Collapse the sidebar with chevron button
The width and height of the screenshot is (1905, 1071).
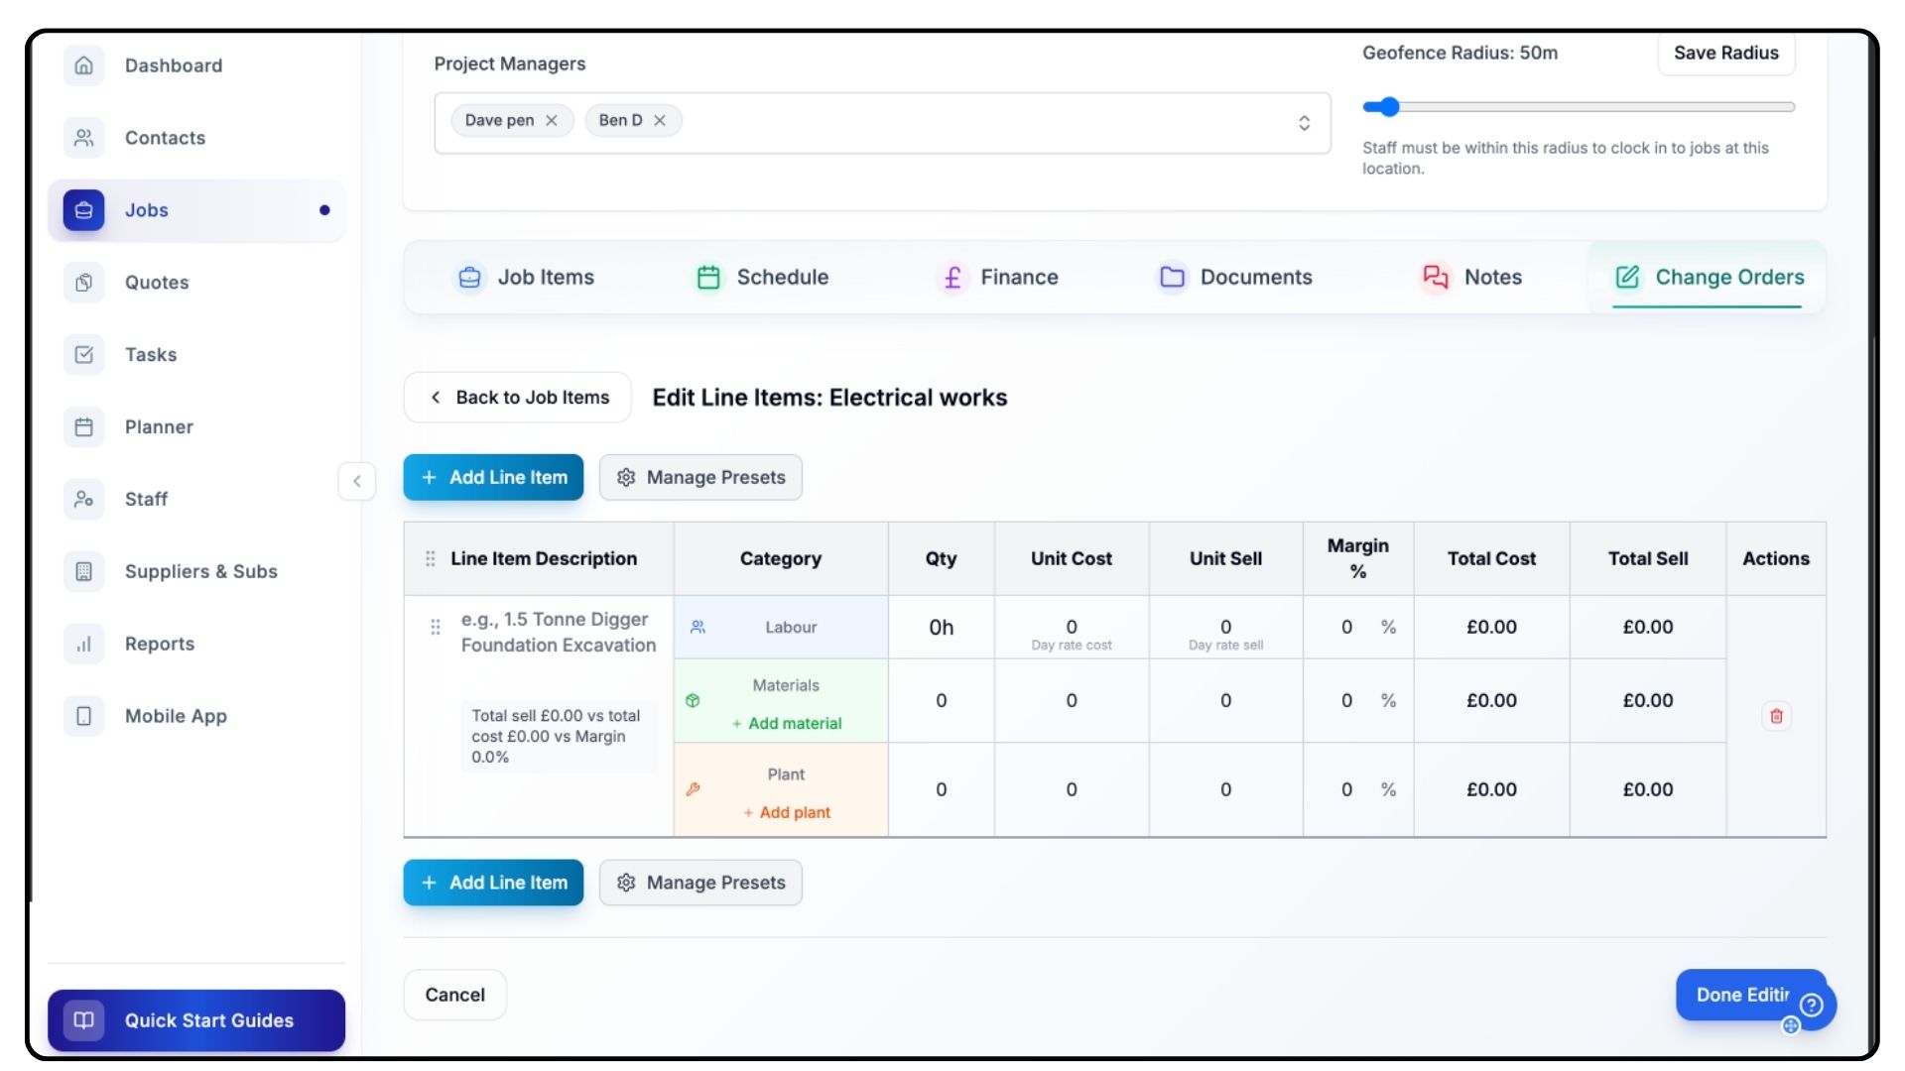click(x=357, y=481)
